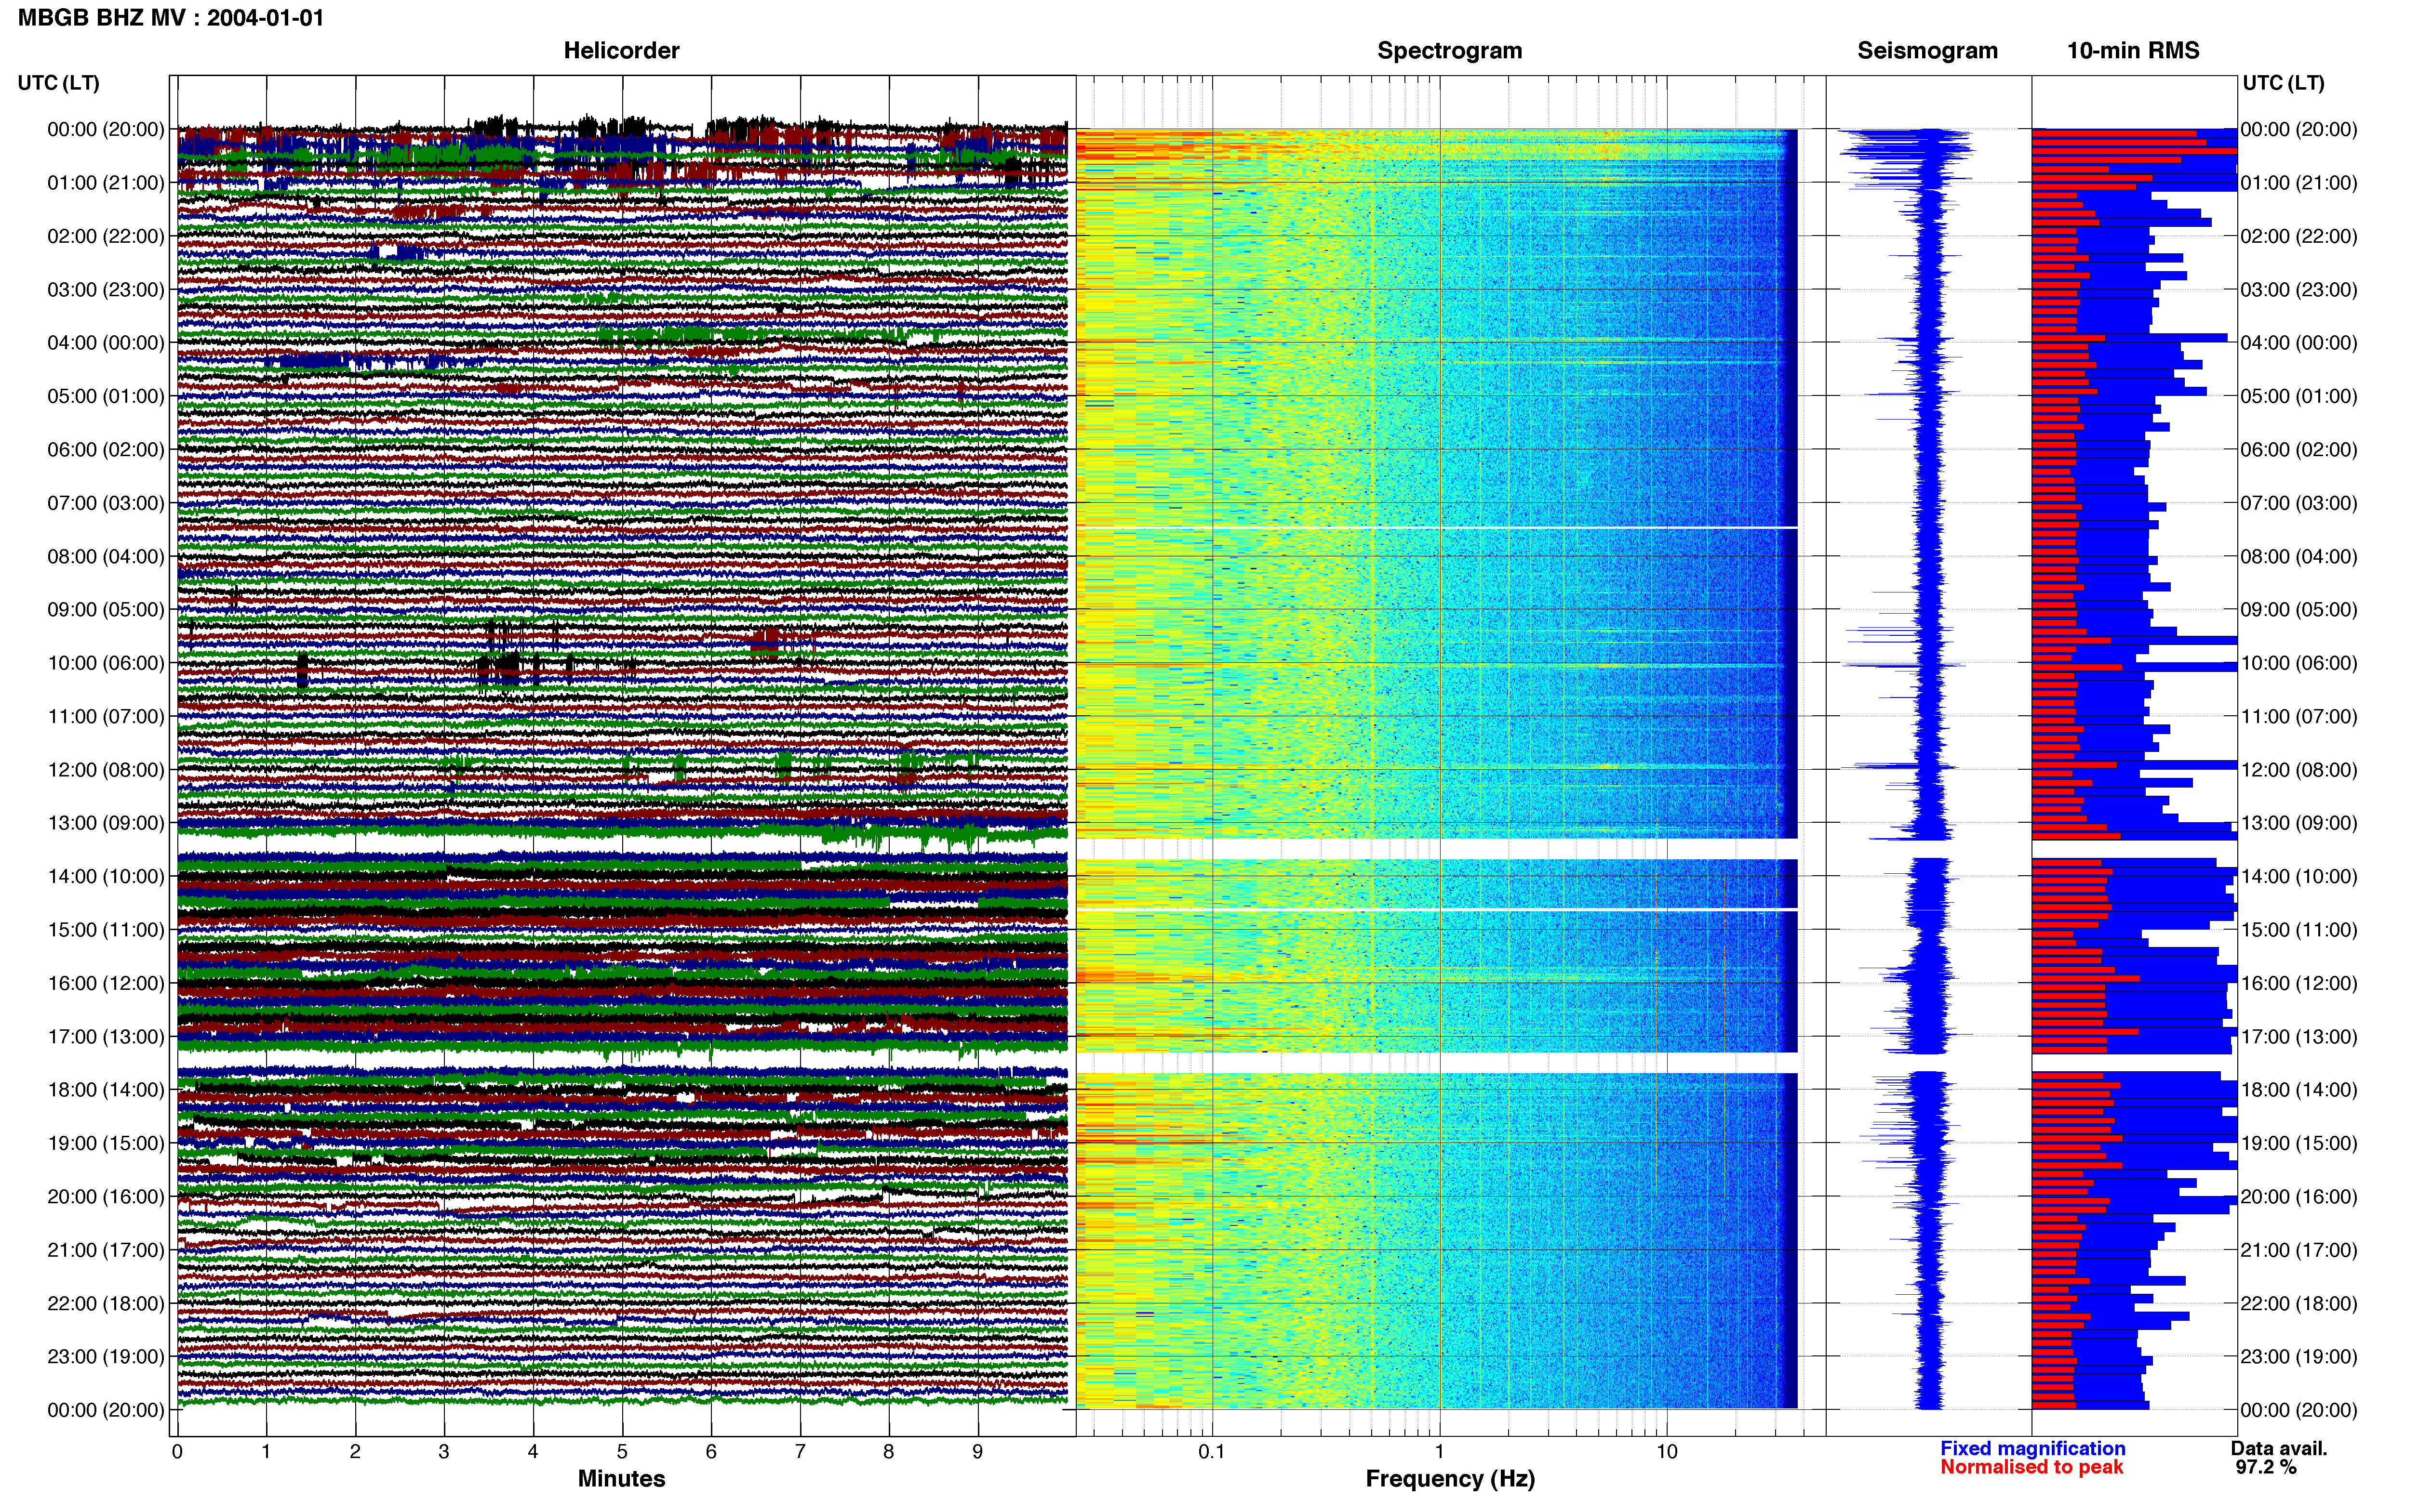Click the left time label '15:00 (11:00)'
This screenshot has width=2419, height=1512.
click(x=106, y=930)
